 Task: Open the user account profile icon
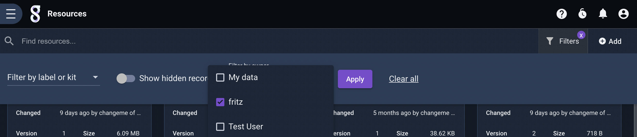(623, 14)
